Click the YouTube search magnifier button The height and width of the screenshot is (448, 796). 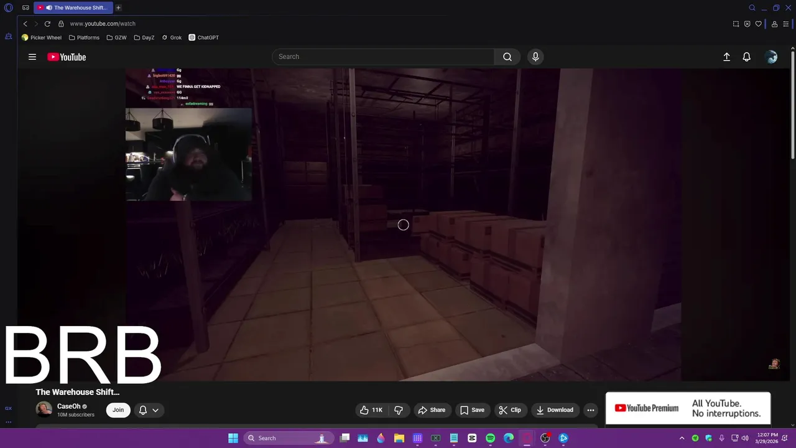(507, 57)
